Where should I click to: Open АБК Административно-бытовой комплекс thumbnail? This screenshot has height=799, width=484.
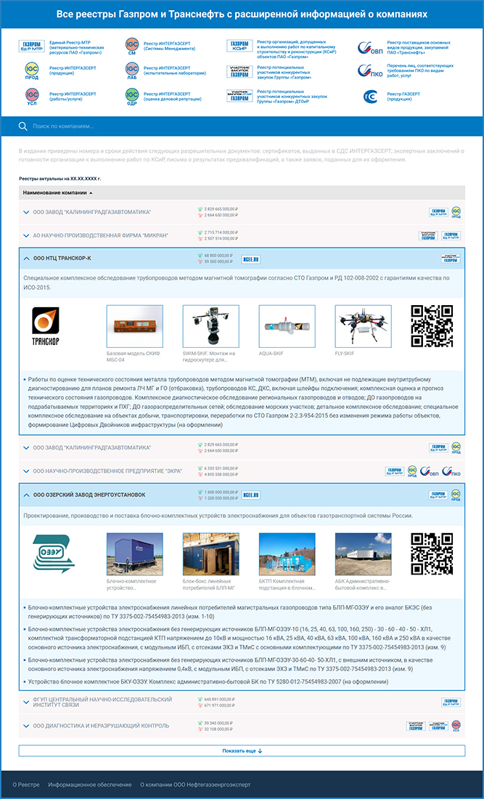[x=364, y=554]
